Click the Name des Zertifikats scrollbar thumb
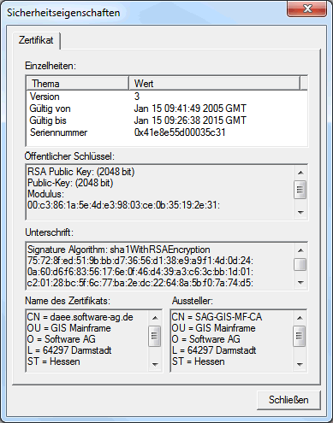 (x=155, y=336)
